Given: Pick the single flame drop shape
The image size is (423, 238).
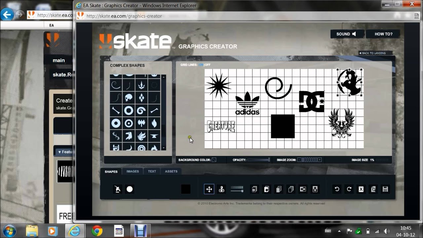Looking at the screenshot, I should click(x=154, y=123).
